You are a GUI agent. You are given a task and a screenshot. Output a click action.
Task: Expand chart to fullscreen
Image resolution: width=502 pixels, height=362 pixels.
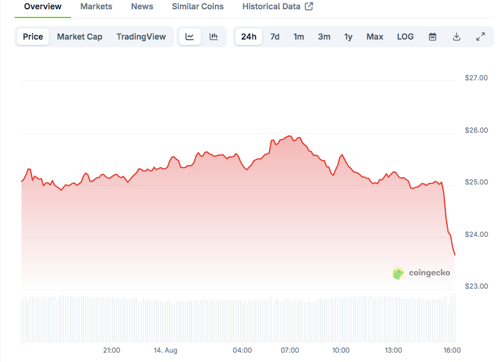[x=480, y=37]
